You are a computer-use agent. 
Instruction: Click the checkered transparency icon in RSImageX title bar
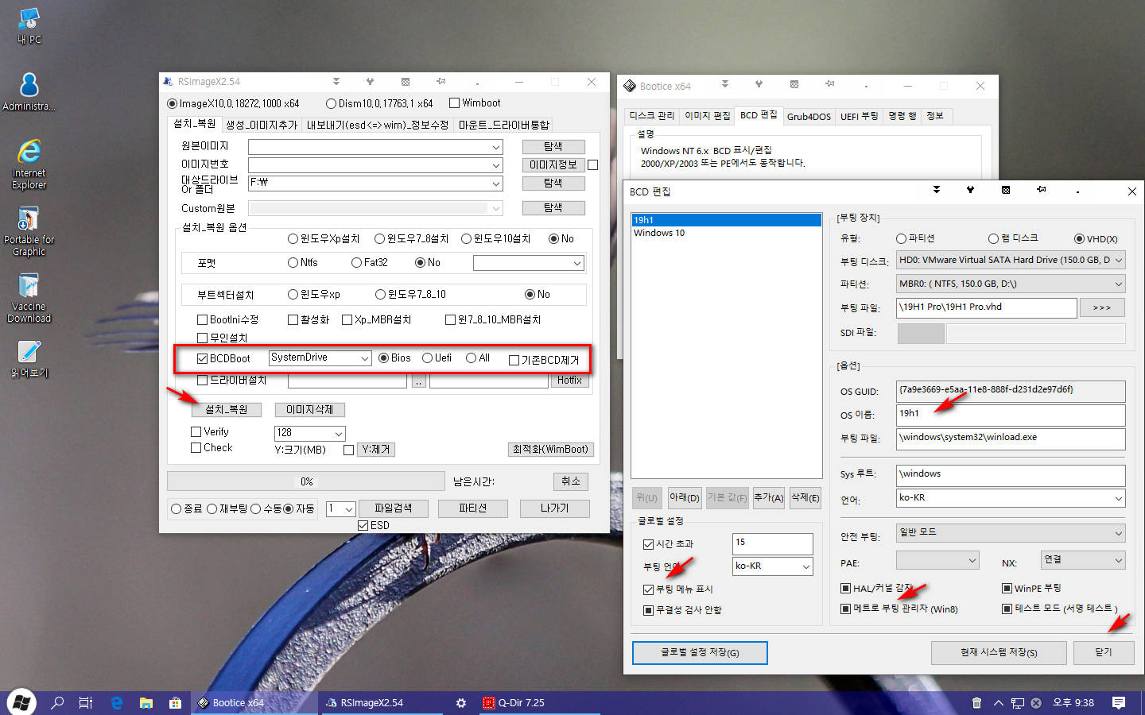point(406,82)
